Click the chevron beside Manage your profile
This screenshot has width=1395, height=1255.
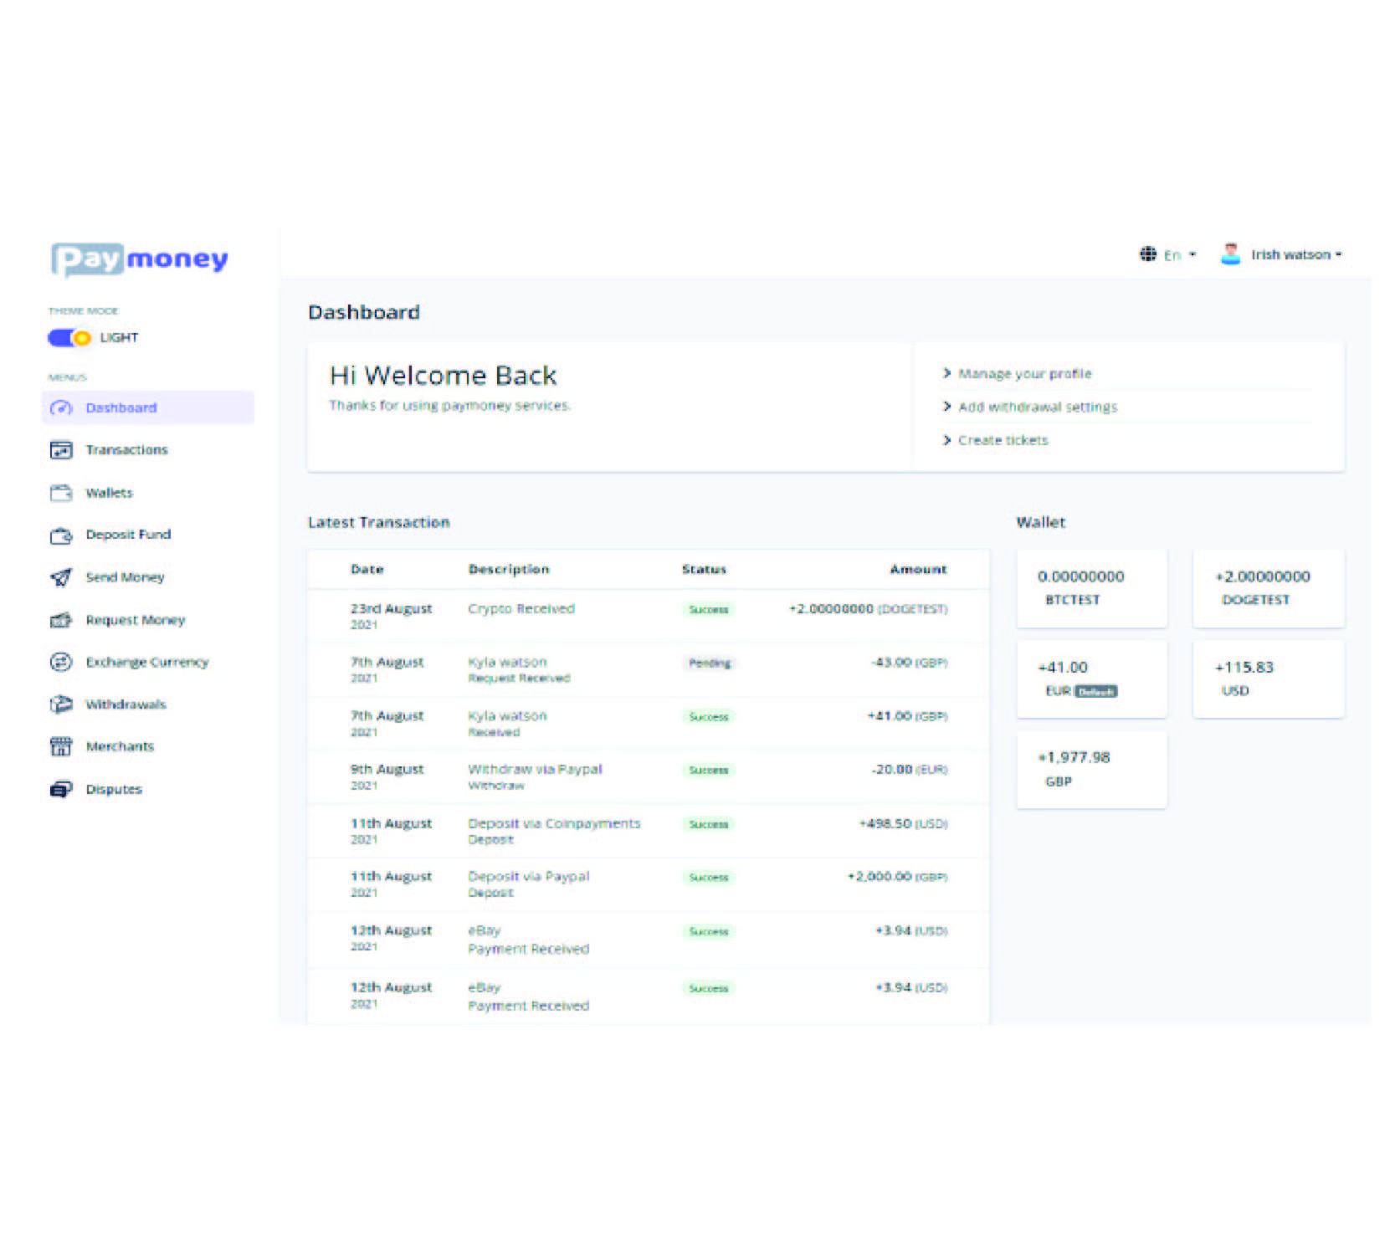[947, 374]
